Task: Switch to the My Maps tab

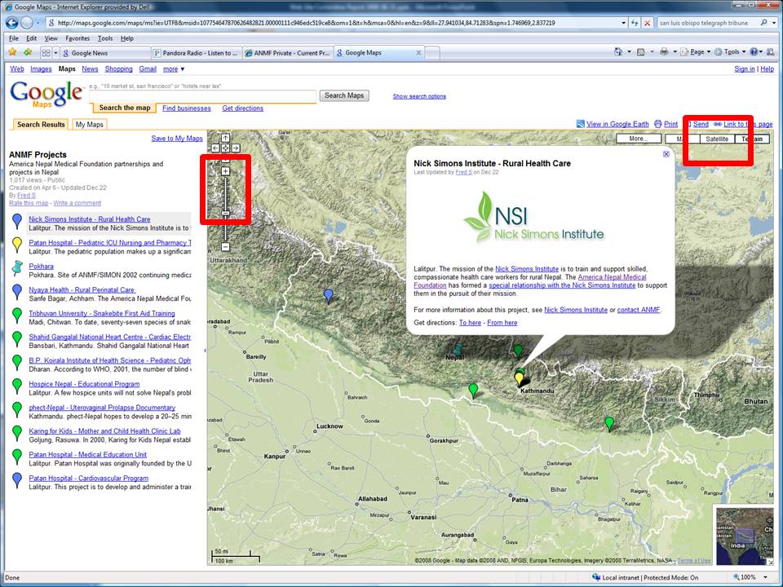Action: tap(90, 125)
